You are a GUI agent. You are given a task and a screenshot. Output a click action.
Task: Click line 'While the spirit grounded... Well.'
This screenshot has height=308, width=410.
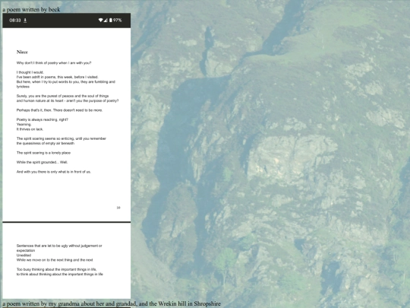(42, 162)
